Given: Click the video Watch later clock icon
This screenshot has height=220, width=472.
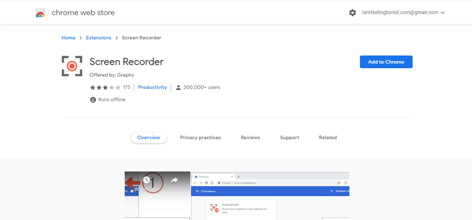Looking at the screenshot, I should tap(147, 181).
